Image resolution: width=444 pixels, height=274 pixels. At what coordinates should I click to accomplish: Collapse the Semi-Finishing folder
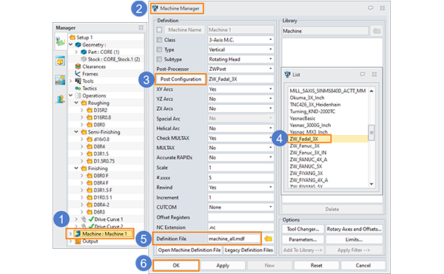pyautogui.click(x=76, y=132)
